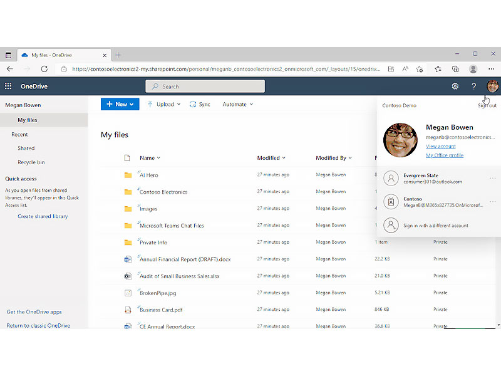Open the Microsoft Teams Chat Files folder name

click(x=172, y=226)
